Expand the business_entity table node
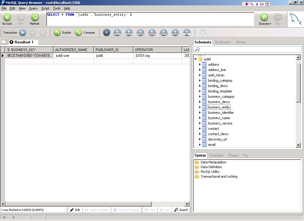 [x=200, y=107]
